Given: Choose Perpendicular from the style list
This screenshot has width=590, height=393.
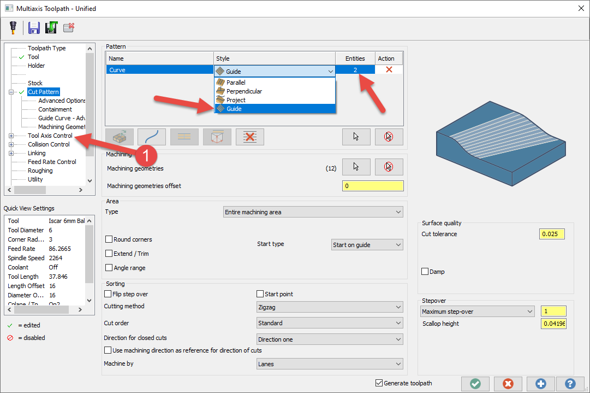Looking at the screenshot, I should [275, 91].
